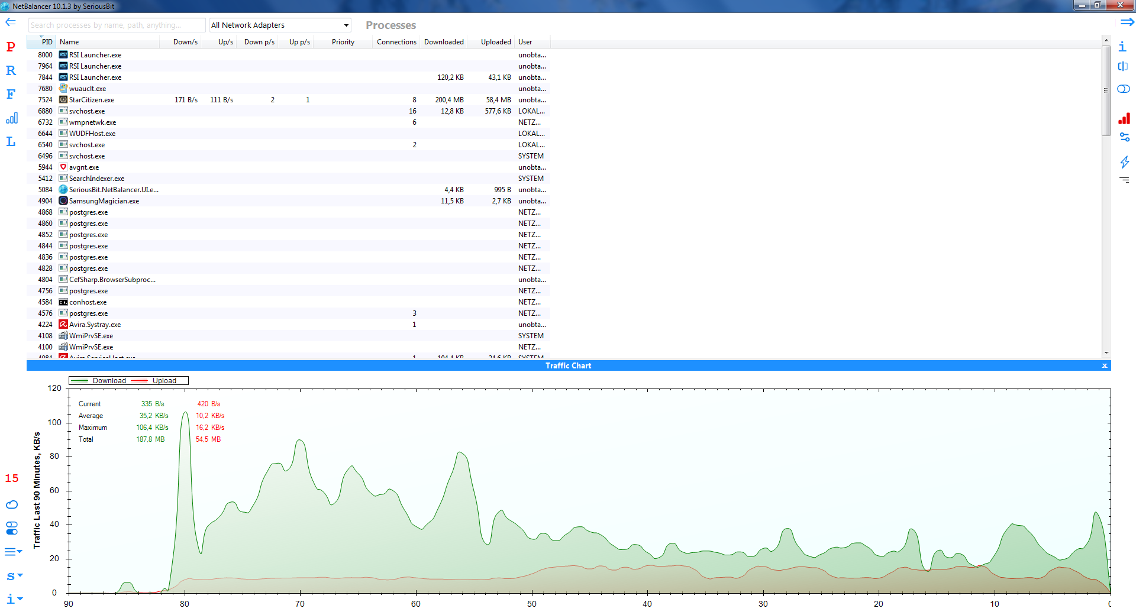Toggle the double switch icon in left sidebar

point(12,527)
